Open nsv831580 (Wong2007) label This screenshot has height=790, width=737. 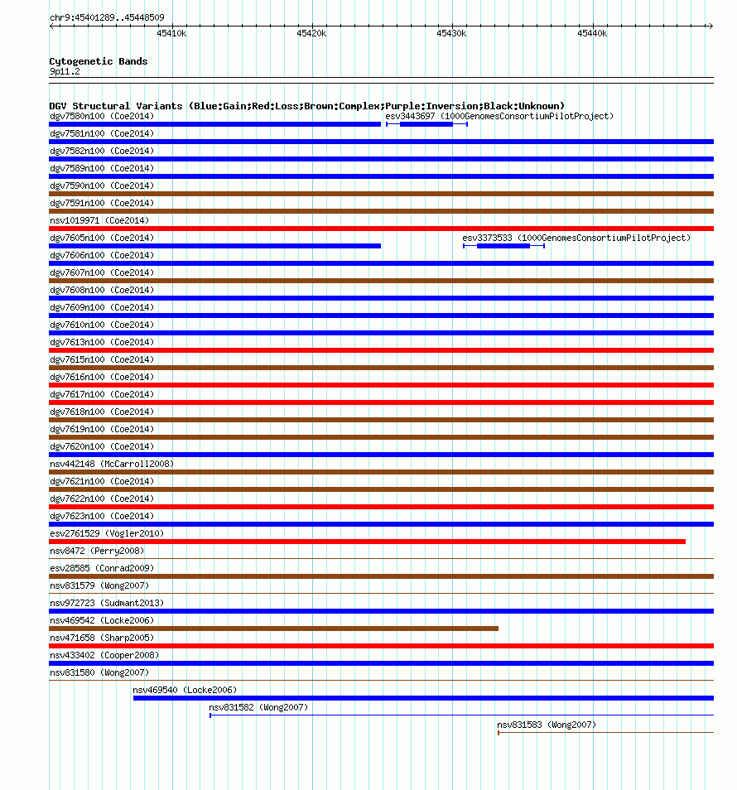[99, 672]
